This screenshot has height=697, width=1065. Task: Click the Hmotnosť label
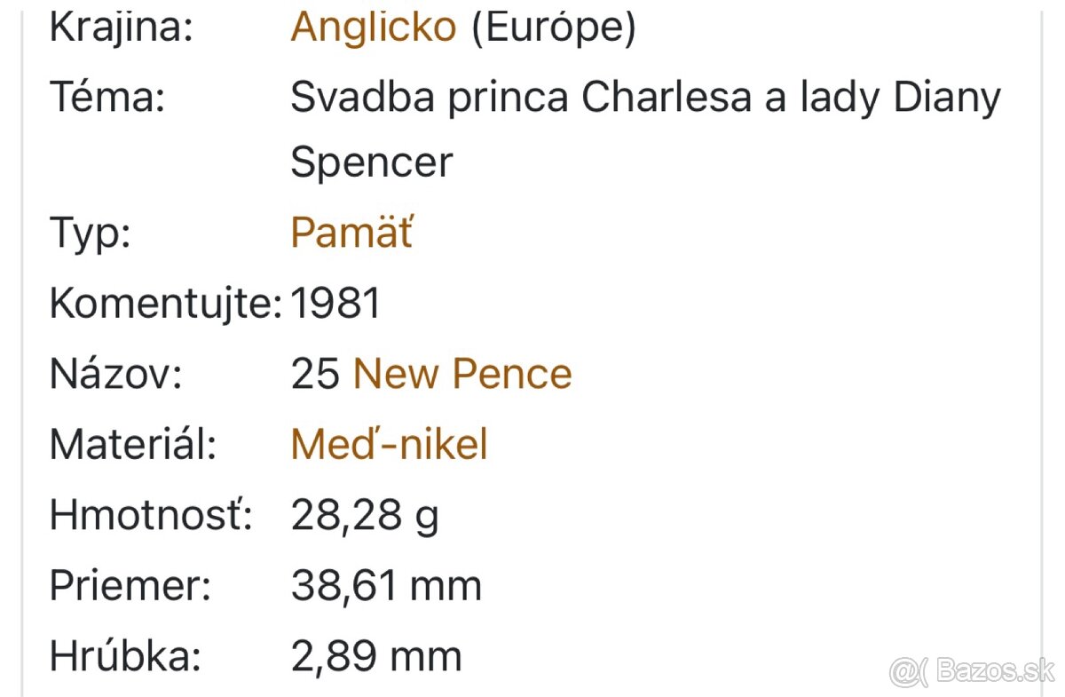click(x=151, y=515)
